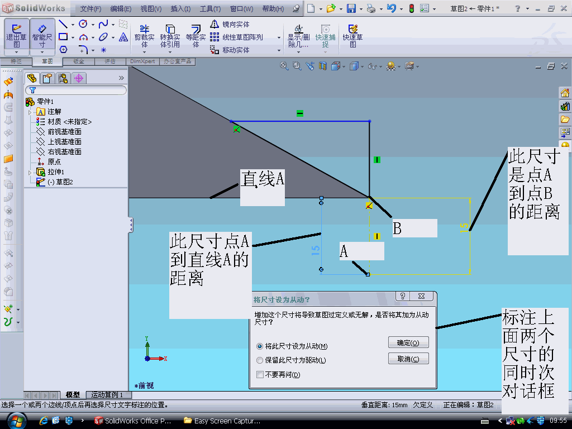
Task: Select the Arc sketch tool
Action: [83, 37]
